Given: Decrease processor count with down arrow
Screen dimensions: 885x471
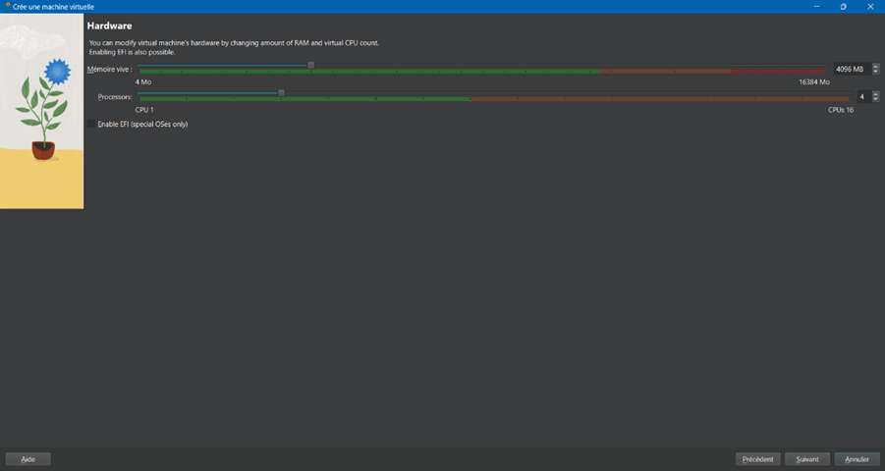Looking at the screenshot, I should 875,99.
